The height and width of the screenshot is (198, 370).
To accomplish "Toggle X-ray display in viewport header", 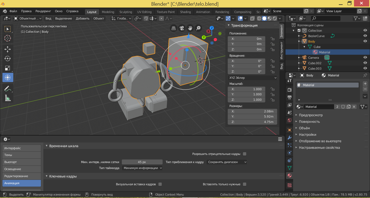I will pos(252,18).
